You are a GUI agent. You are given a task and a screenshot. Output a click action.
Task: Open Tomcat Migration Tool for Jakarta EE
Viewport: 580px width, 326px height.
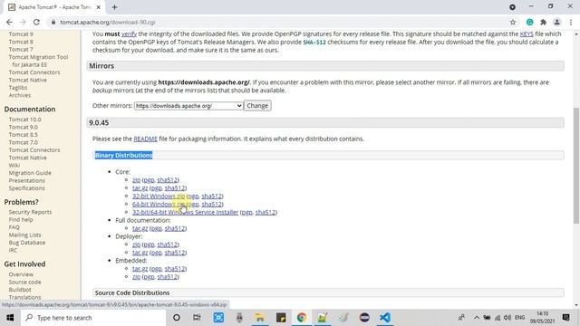[x=38, y=61]
